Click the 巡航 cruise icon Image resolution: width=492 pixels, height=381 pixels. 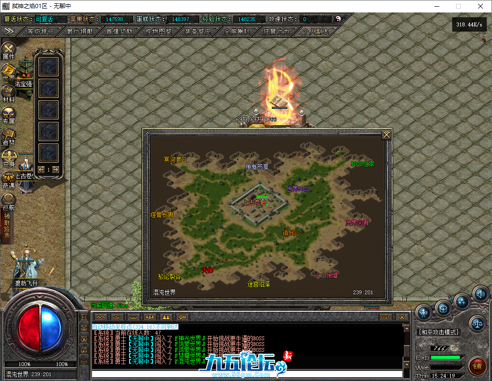(9, 201)
